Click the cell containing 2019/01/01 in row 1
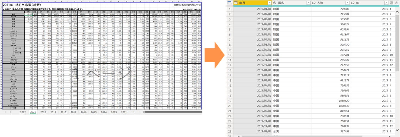Viewport: 400px width, 137px height. pos(252,9)
